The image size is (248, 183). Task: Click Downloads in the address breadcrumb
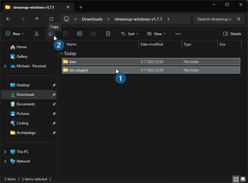pos(92,19)
